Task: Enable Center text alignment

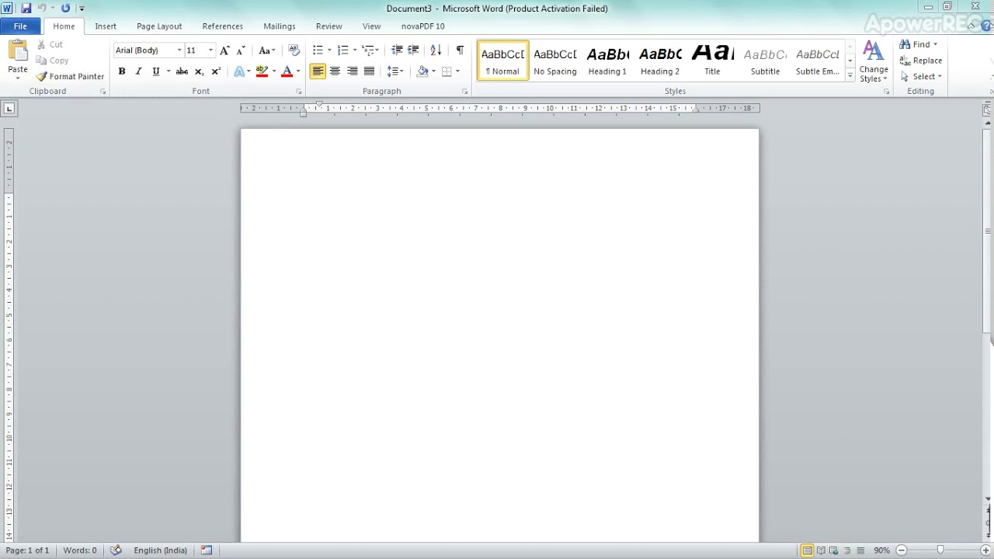Action: pyautogui.click(x=335, y=71)
